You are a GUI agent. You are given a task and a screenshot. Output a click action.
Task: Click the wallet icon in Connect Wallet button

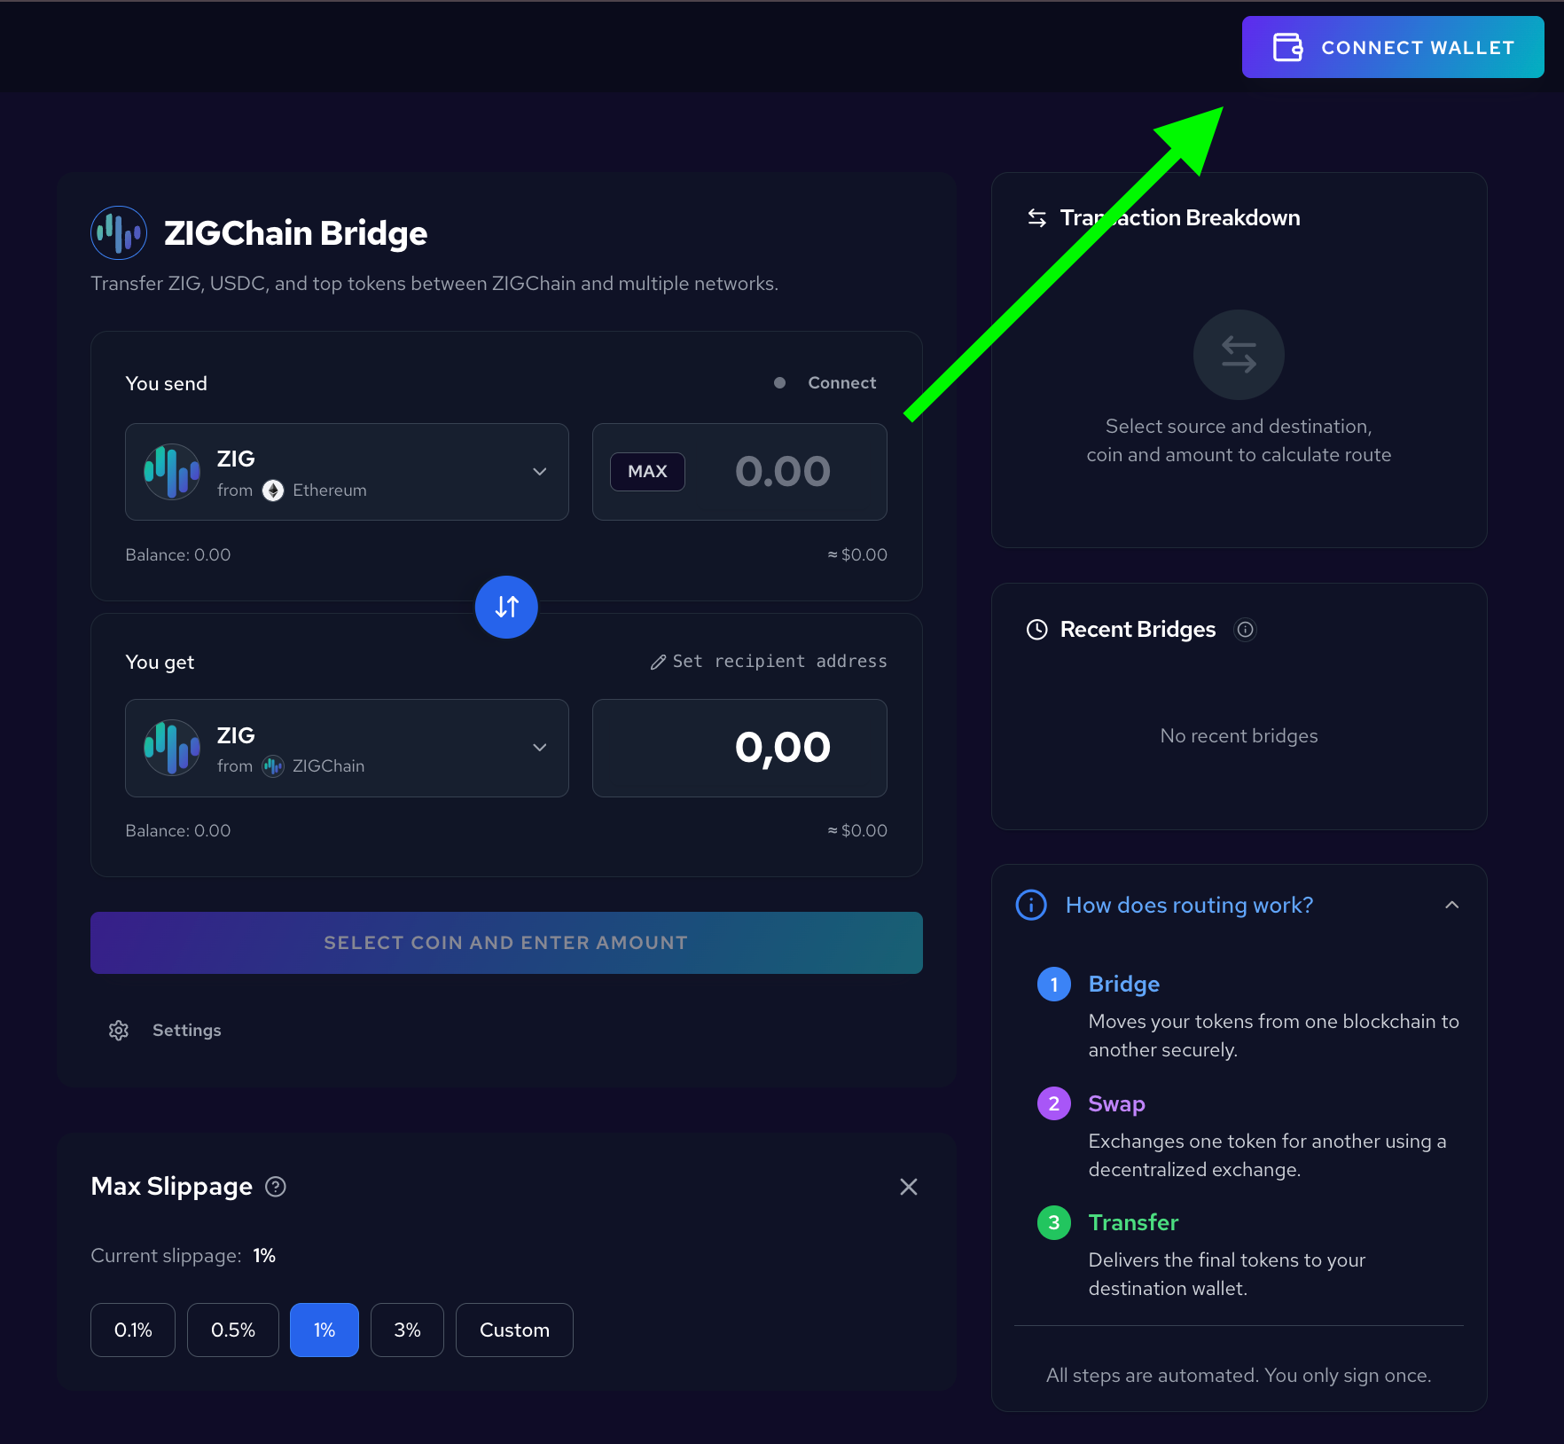click(x=1288, y=46)
